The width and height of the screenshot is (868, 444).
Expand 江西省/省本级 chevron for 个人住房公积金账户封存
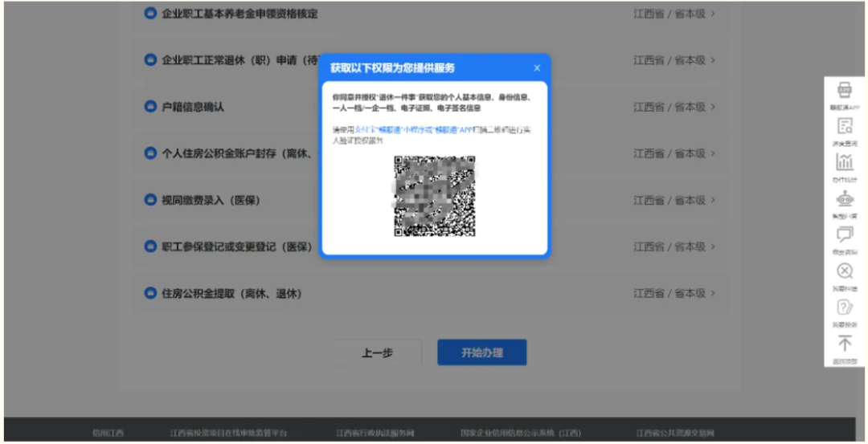tap(713, 153)
